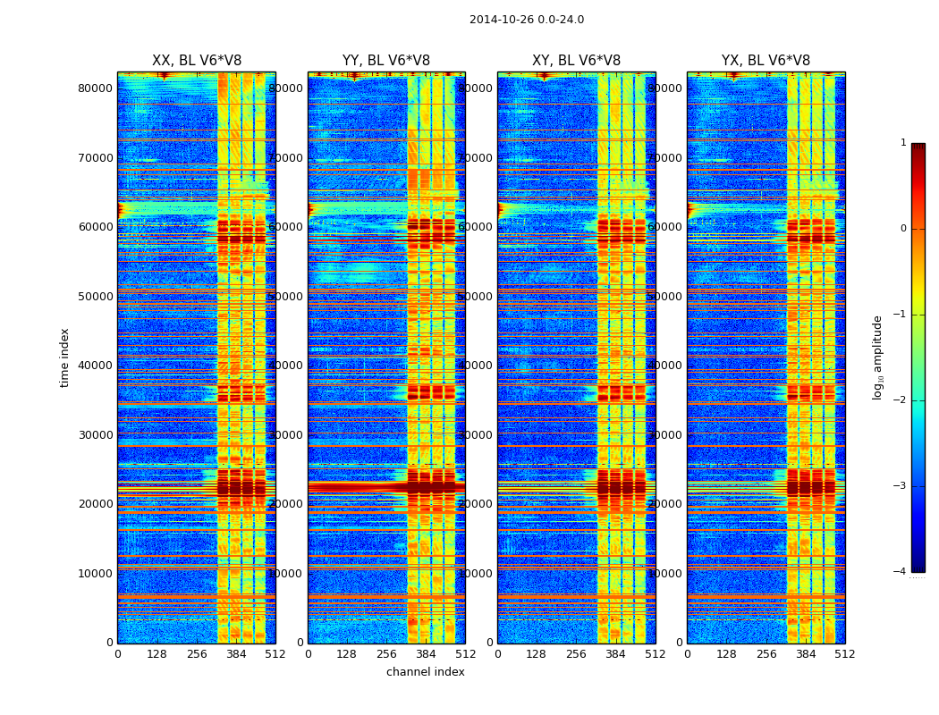Click the figure title "2014-10-26 0.0-24.0"

click(526, 20)
